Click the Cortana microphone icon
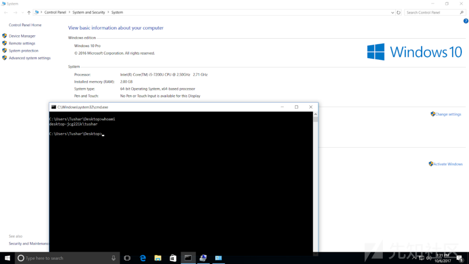The height and width of the screenshot is (264, 469). point(113,258)
